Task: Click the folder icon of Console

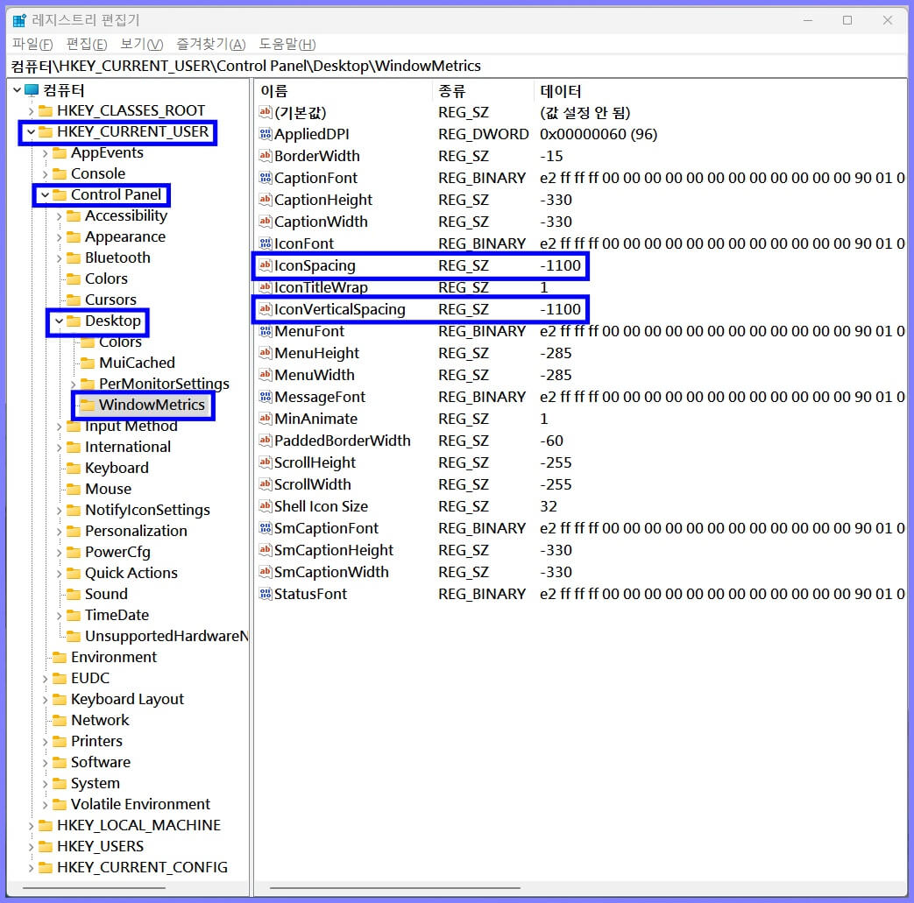Action: (x=60, y=173)
